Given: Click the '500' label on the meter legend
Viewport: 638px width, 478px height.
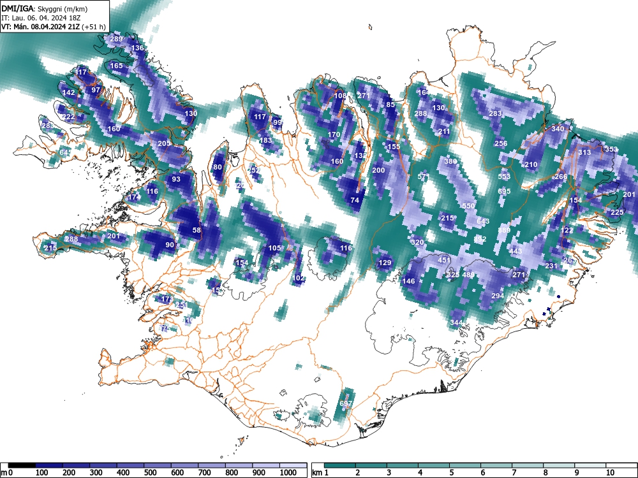Looking at the screenshot, I should coord(150,473).
